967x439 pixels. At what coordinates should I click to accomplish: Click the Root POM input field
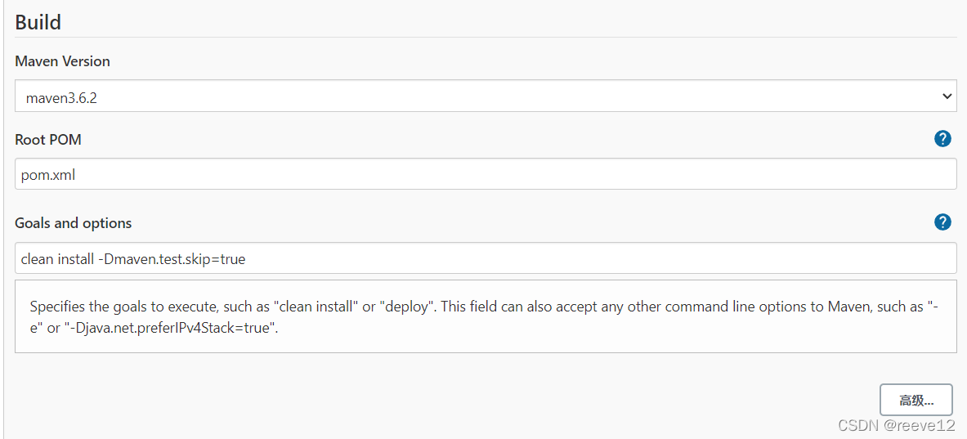pyautogui.click(x=486, y=174)
